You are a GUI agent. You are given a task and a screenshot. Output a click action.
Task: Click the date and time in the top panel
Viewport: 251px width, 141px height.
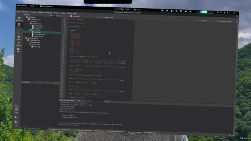coord(122,9)
